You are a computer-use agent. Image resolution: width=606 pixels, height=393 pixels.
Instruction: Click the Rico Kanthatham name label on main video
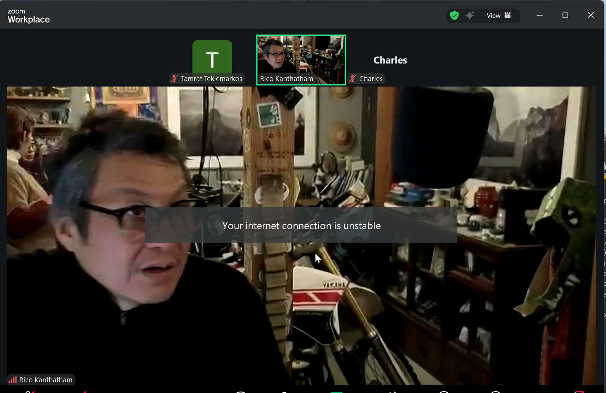[x=45, y=380]
